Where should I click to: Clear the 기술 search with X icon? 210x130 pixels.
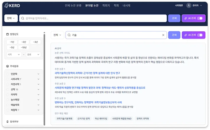tap(163, 35)
